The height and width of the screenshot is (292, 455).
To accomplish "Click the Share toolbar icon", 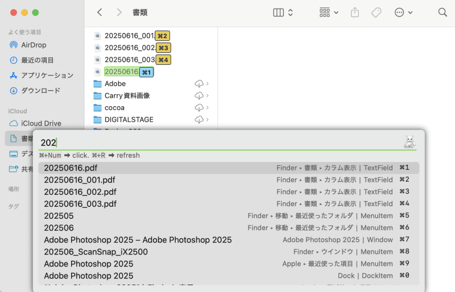I will click(354, 12).
